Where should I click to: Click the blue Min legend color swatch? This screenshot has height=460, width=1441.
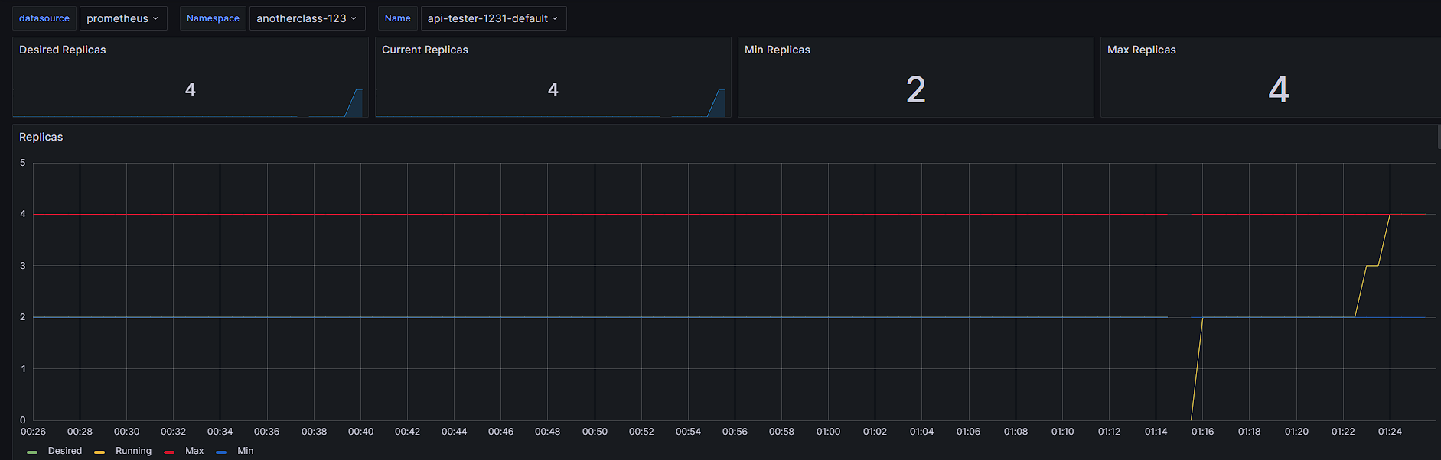[x=221, y=452]
